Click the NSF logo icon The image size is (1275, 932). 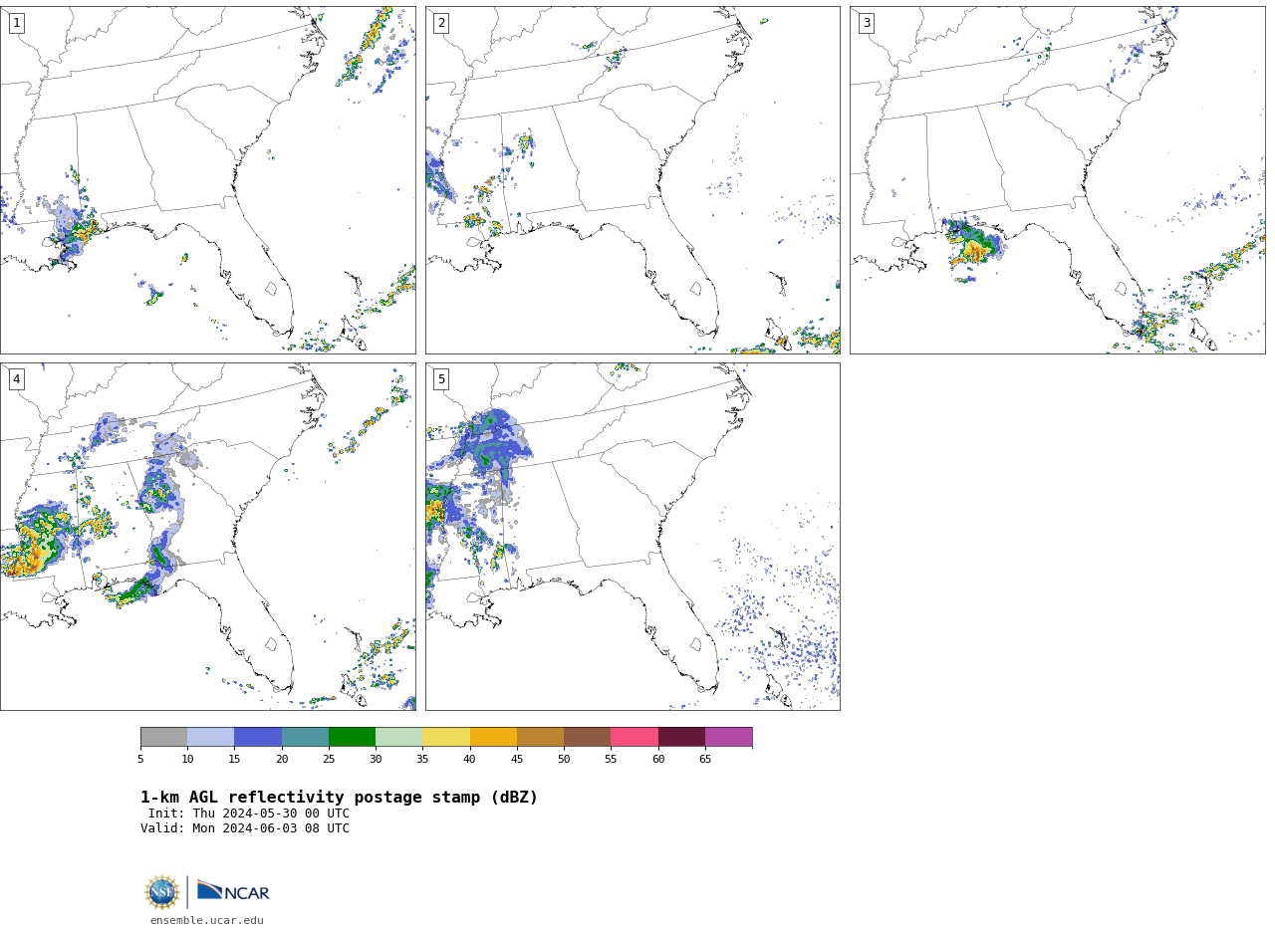point(162,892)
